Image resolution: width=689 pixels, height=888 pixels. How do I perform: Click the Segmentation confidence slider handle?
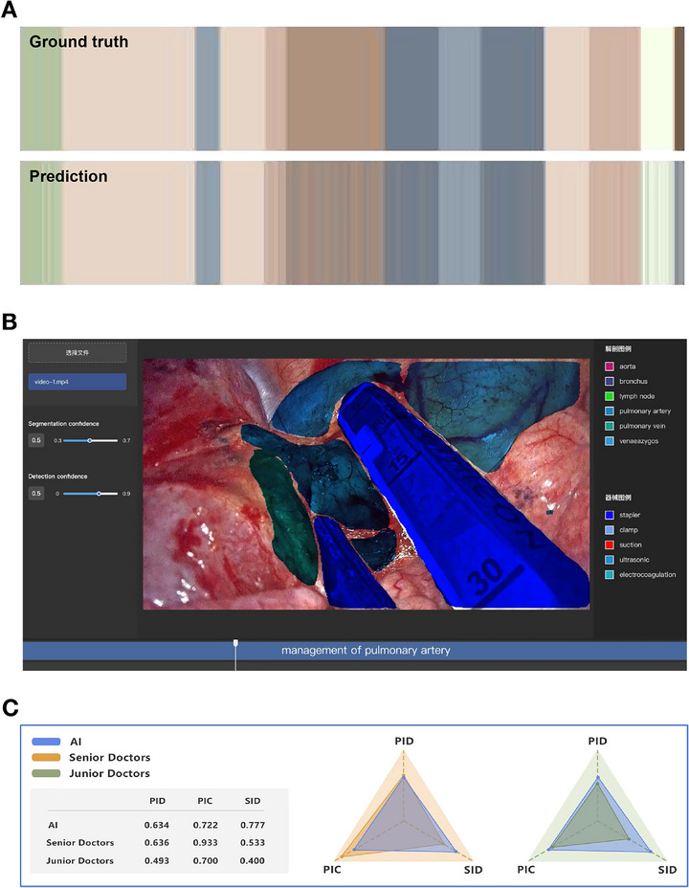(x=89, y=440)
